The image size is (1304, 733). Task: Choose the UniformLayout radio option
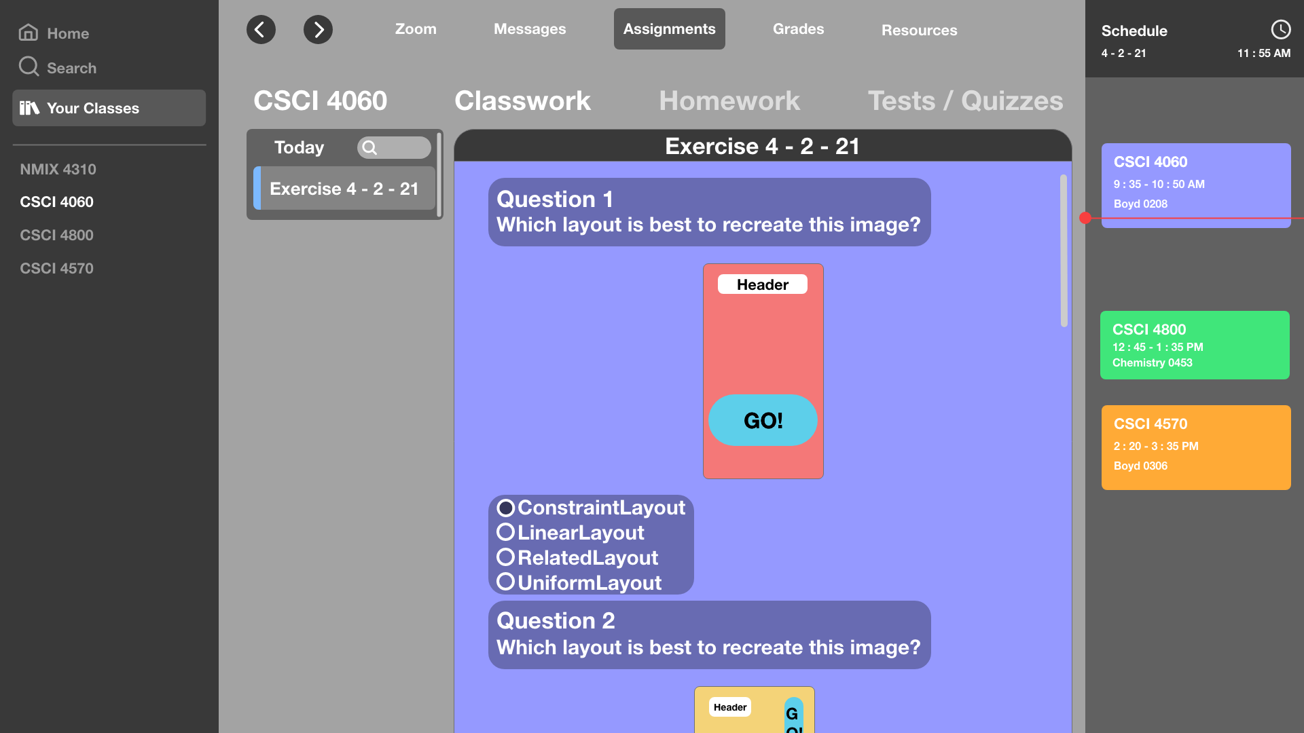pyautogui.click(x=505, y=582)
